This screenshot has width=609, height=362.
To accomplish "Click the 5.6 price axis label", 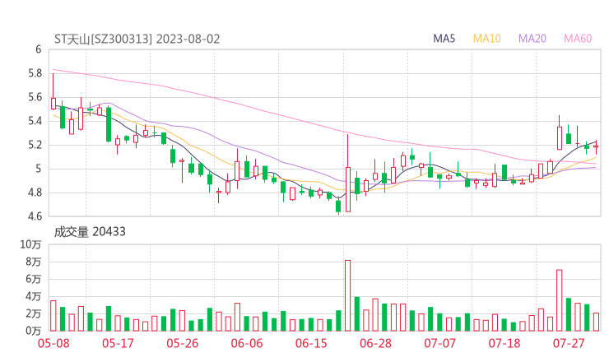I will [x=35, y=97].
